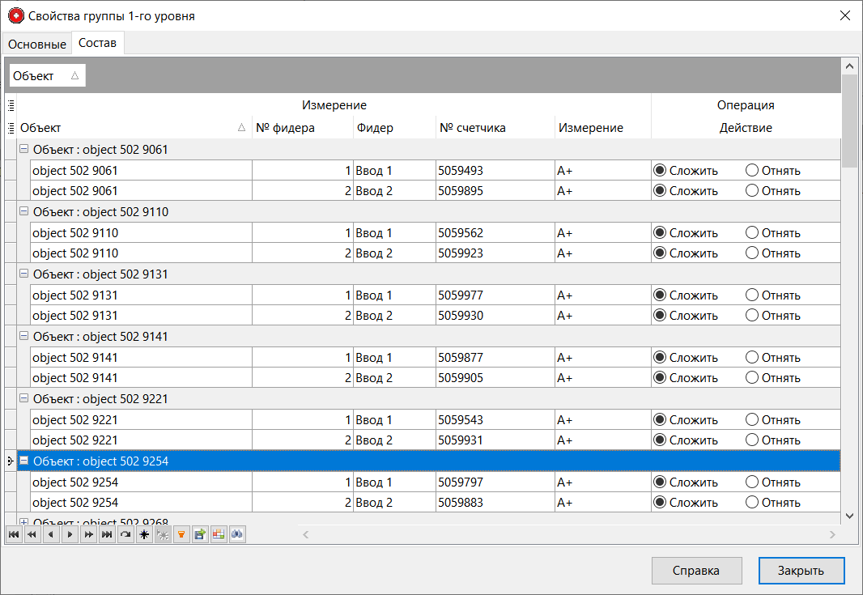Go to the previous record arrow

tap(52, 534)
